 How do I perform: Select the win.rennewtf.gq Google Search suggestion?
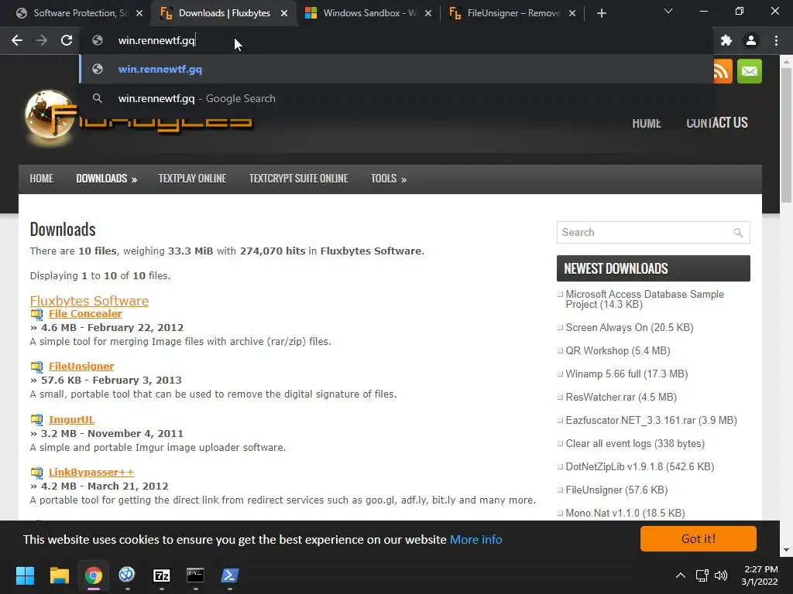click(x=396, y=98)
